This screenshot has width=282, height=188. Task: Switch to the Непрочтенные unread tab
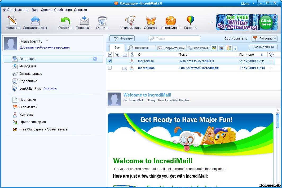pyautogui.click(x=171, y=48)
